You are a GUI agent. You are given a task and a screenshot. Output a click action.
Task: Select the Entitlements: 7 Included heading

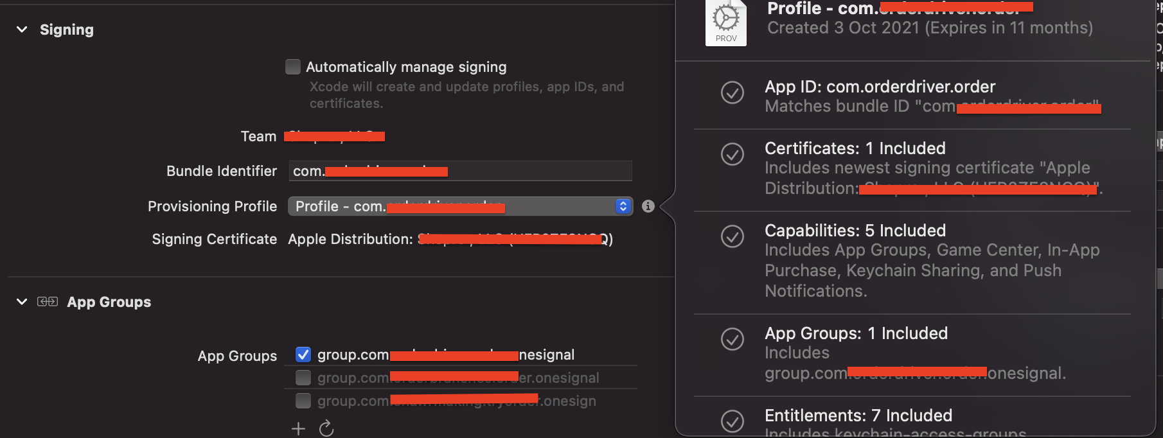858,416
